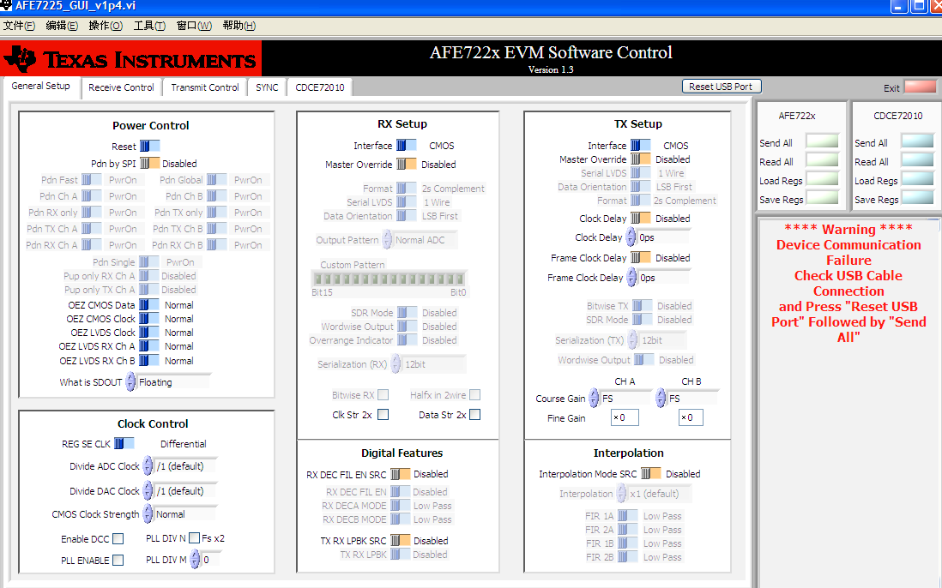Check the PLL ENABLE checkbox

(x=118, y=560)
